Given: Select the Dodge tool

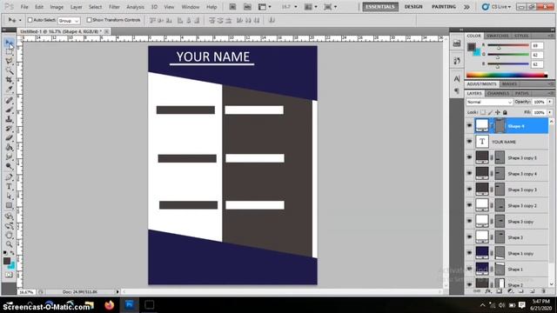Looking at the screenshot, I should (9, 165).
